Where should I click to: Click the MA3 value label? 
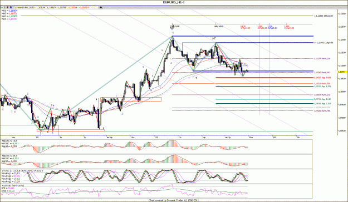click(x=9, y=17)
